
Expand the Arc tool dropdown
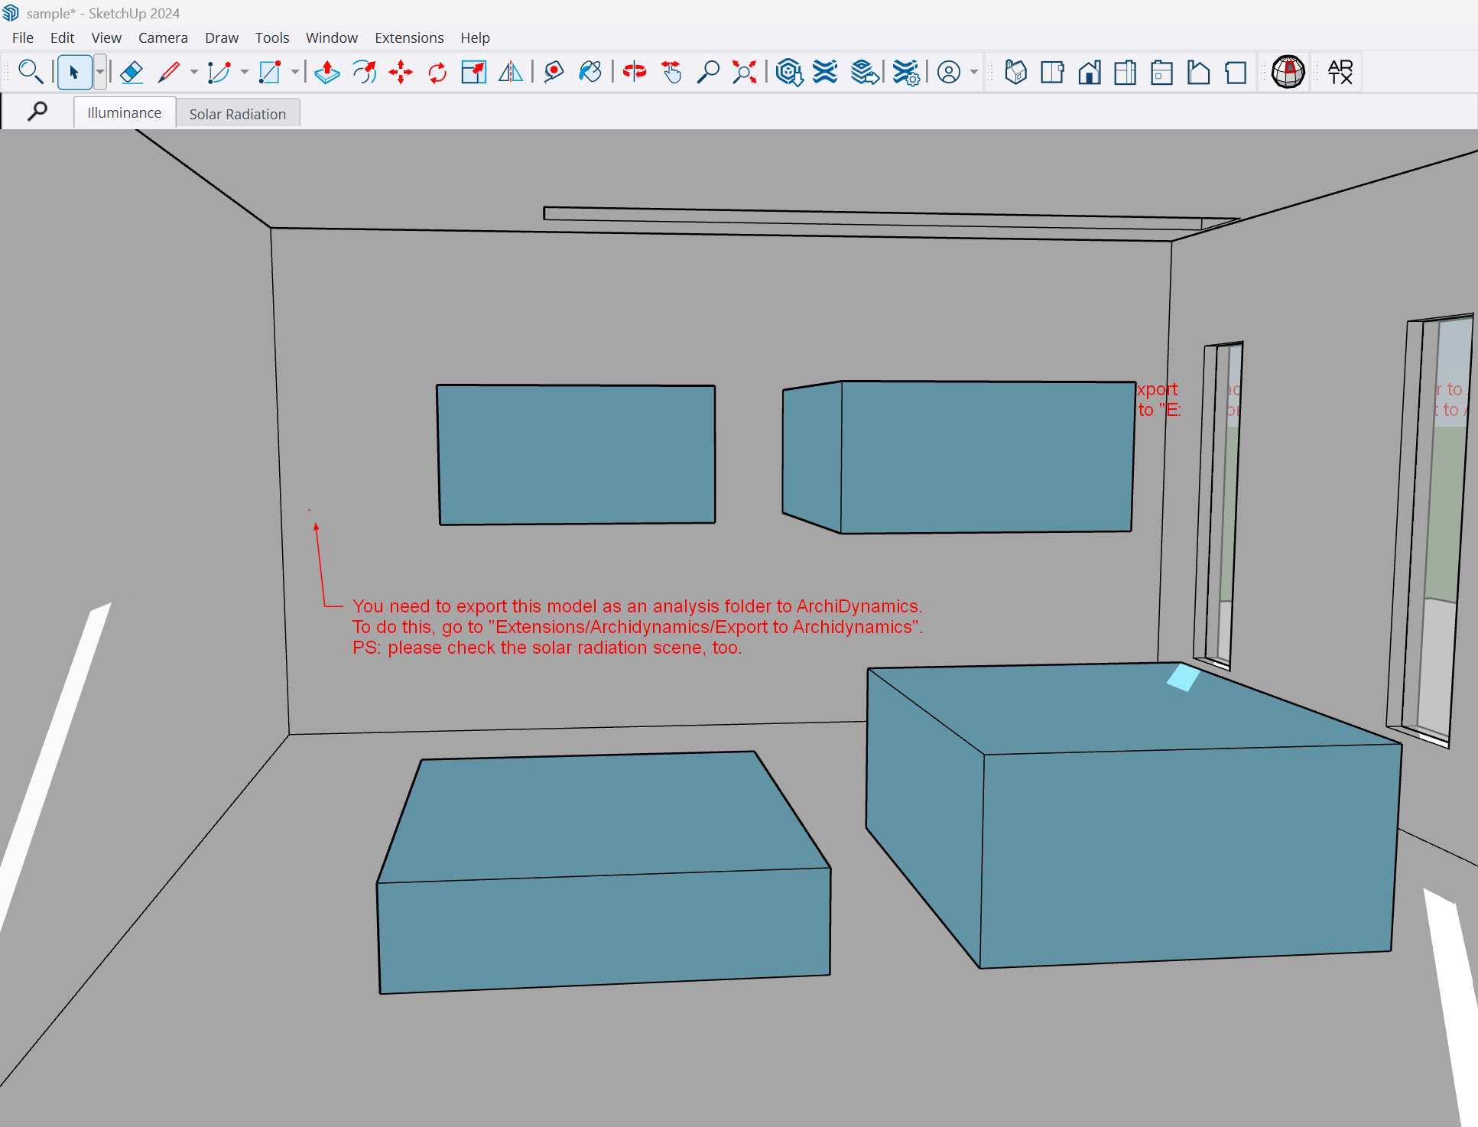coord(243,72)
